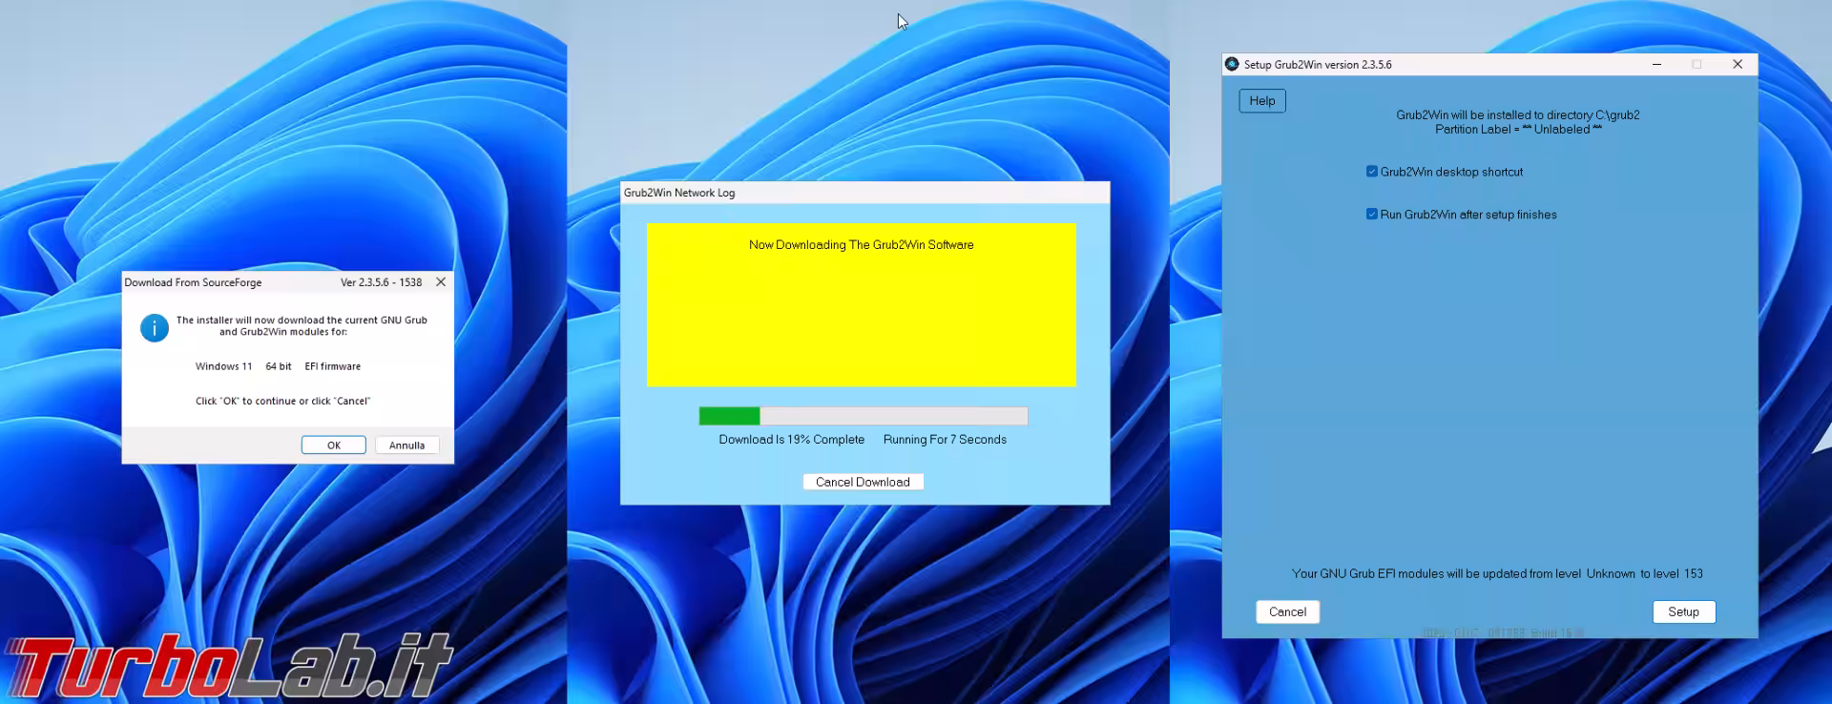Click Cancel in the Setup Grub2Win window
Screen dimensions: 1832x704
(1287, 612)
